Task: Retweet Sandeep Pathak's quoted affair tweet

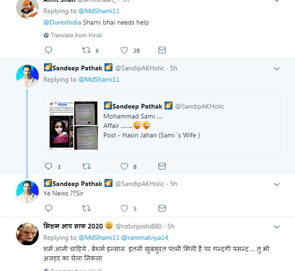Action: (86, 166)
